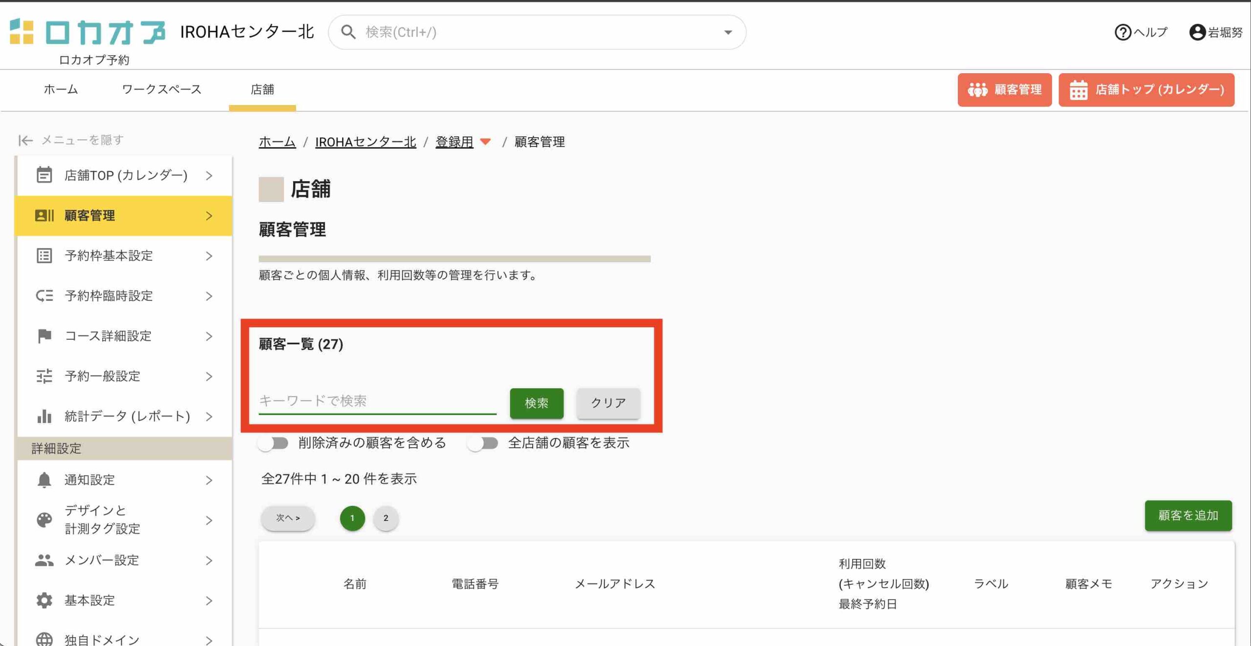The image size is (1251, 646).
Task: Expand the 登録用 breadcrumb dropdown triangle
Action: click(x=485, y=142)
